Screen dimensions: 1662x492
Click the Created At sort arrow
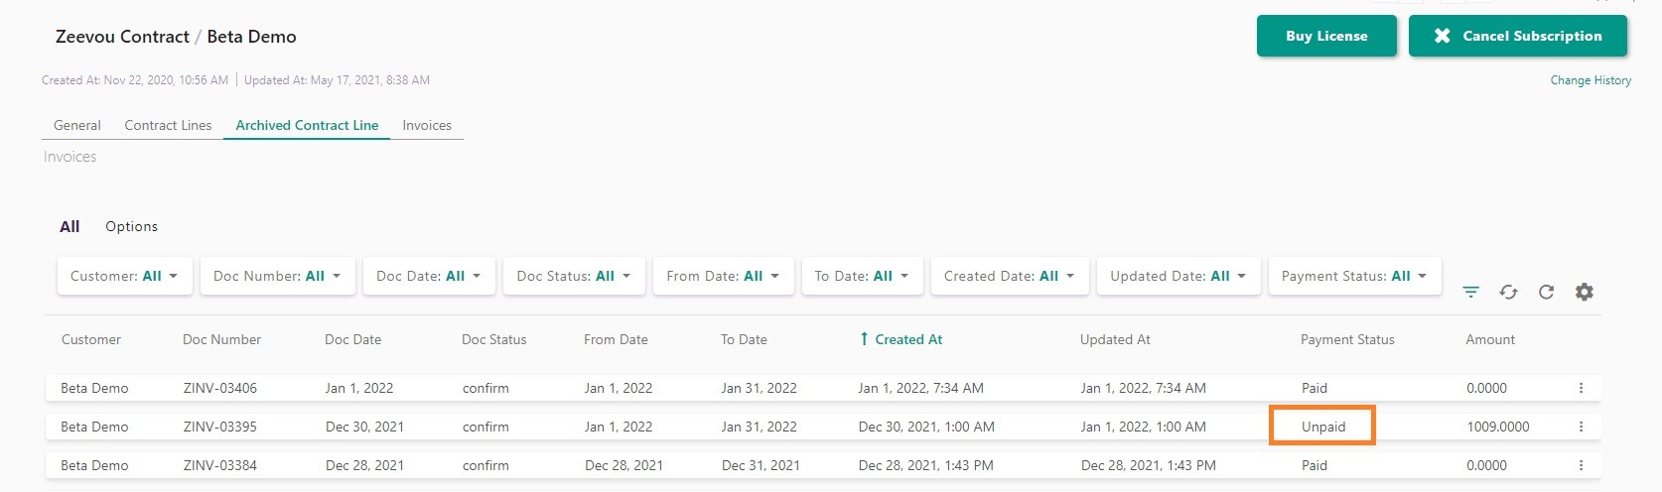(864, 339)
